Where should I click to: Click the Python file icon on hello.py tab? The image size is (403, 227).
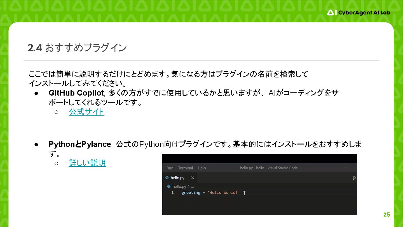point(167,178)
